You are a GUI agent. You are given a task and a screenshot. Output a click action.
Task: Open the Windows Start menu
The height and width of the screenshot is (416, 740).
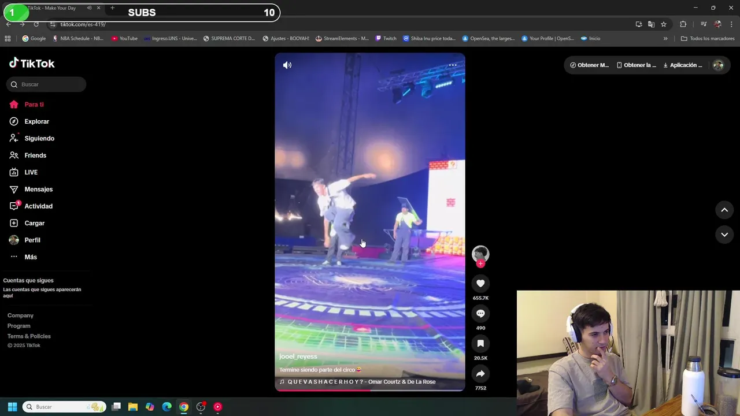(x=12, y=407)
